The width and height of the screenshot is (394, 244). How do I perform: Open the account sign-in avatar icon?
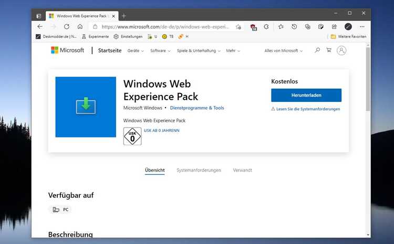(341, 50)
